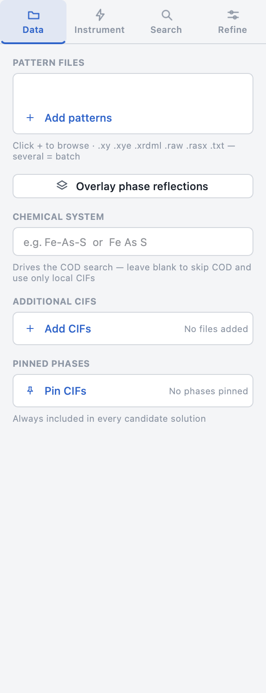Switch to the Instrument tab

tap(100, 22)
